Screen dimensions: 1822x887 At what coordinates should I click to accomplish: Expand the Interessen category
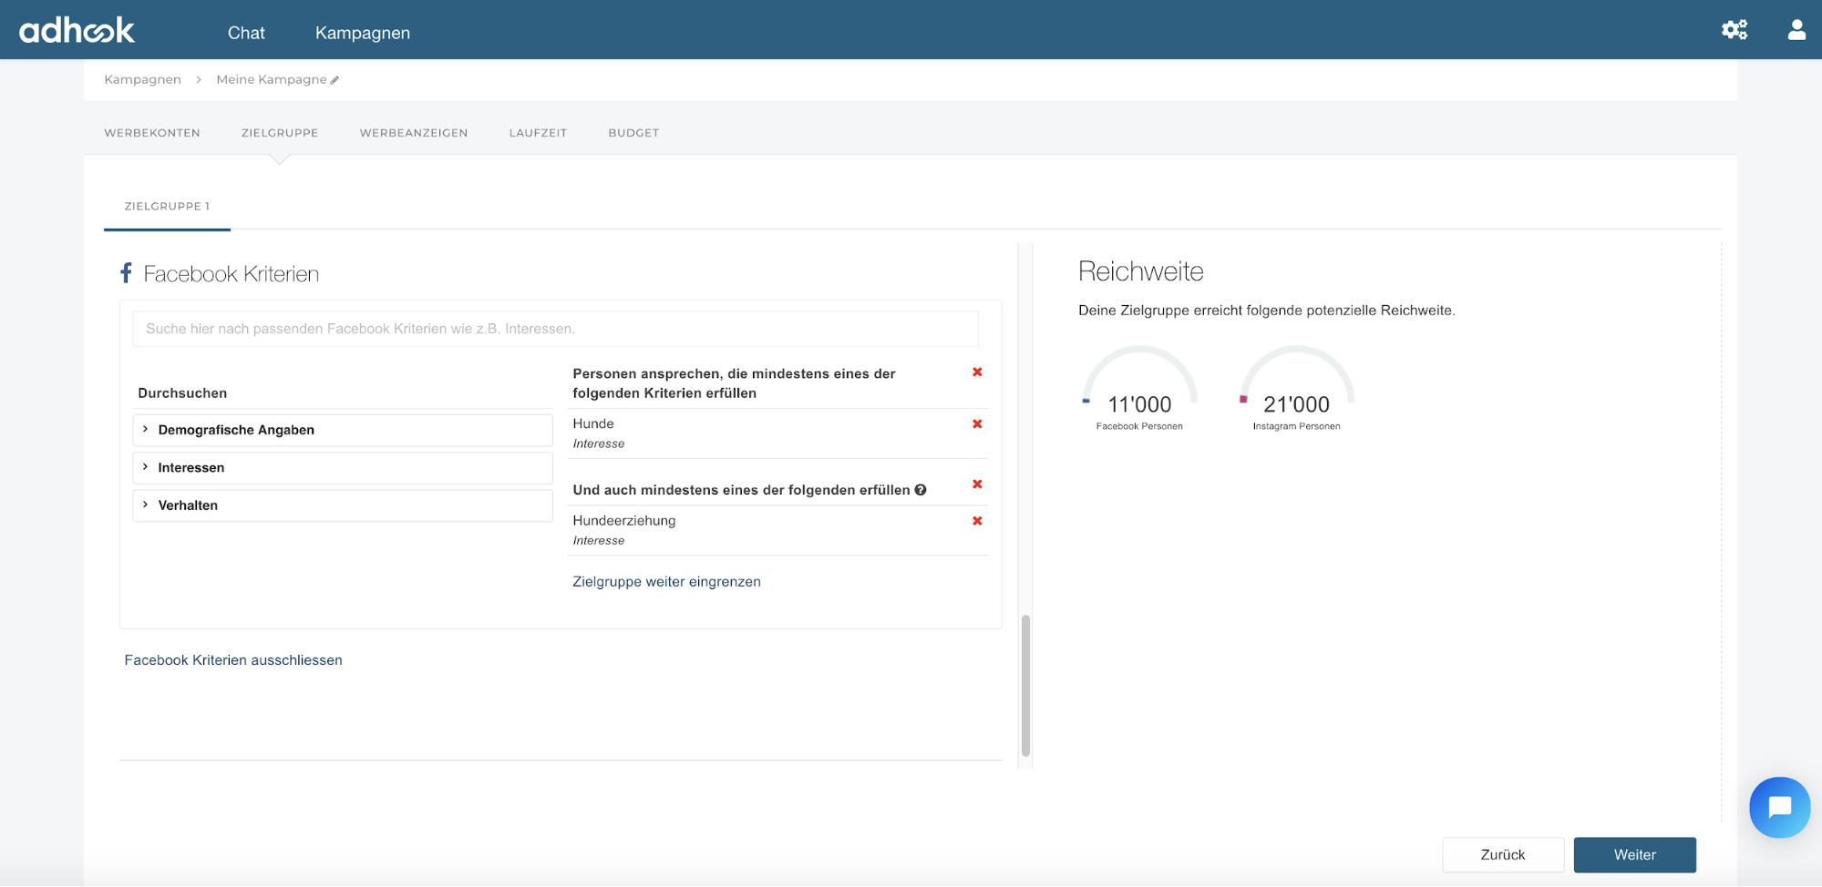343,468
